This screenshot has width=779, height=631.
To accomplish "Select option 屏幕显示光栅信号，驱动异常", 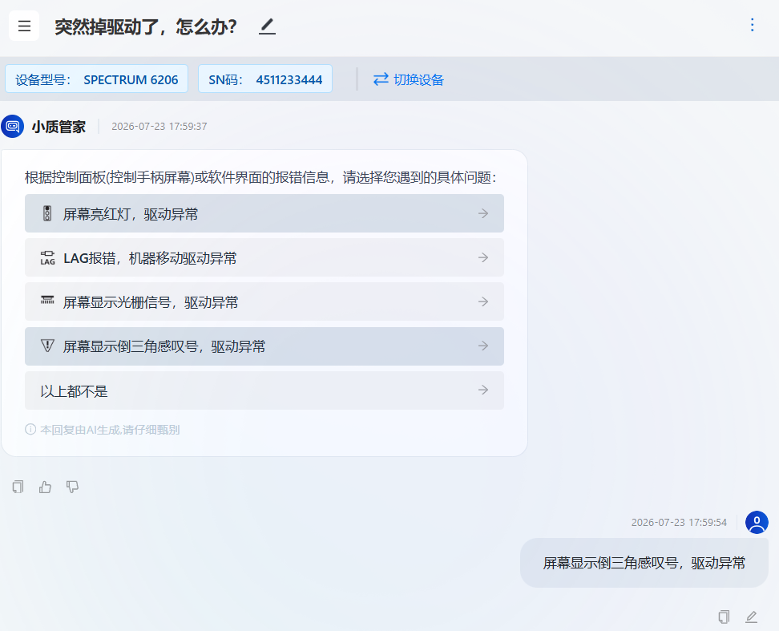I will coord(264,302).
